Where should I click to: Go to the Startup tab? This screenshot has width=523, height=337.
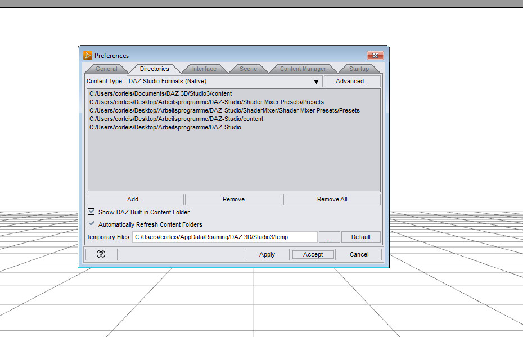point(359,69)
